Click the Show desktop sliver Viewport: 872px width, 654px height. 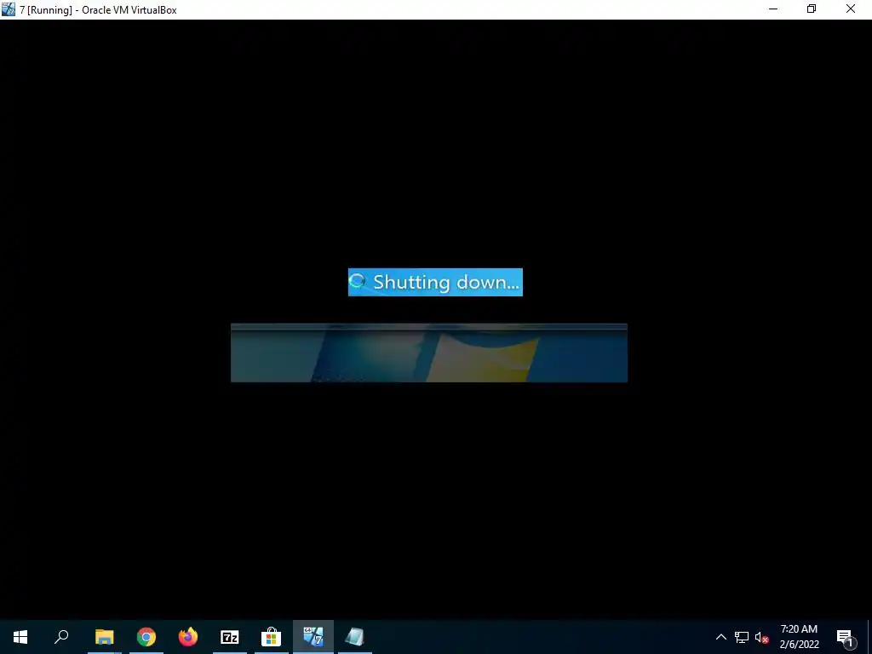tap(869, 637)
